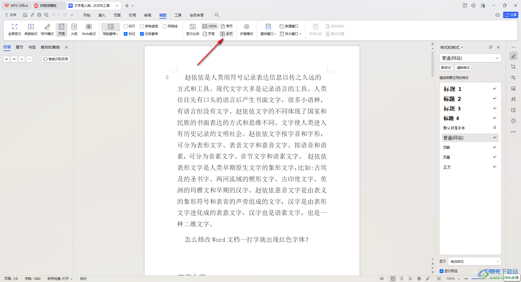521x282 pixels.
Task: Open the Bookmarks tab in navigation pane
Action: click(32, 47)
